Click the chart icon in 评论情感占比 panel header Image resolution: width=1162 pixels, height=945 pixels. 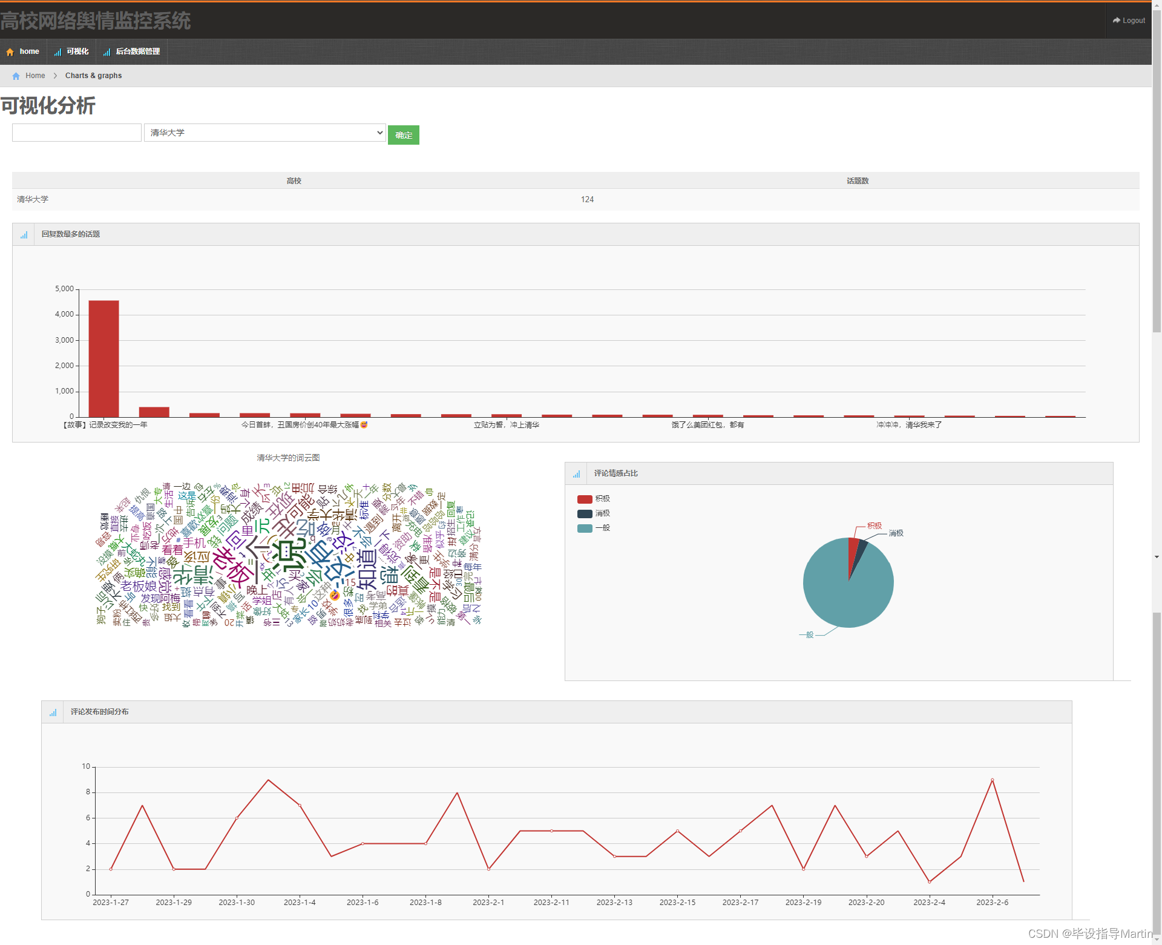point(576,474)
